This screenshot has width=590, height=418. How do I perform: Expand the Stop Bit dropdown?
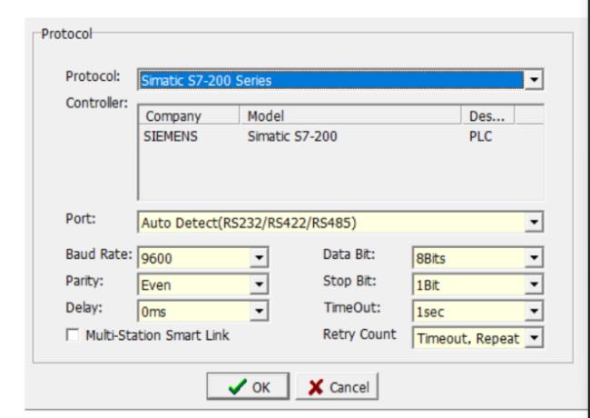536,284
